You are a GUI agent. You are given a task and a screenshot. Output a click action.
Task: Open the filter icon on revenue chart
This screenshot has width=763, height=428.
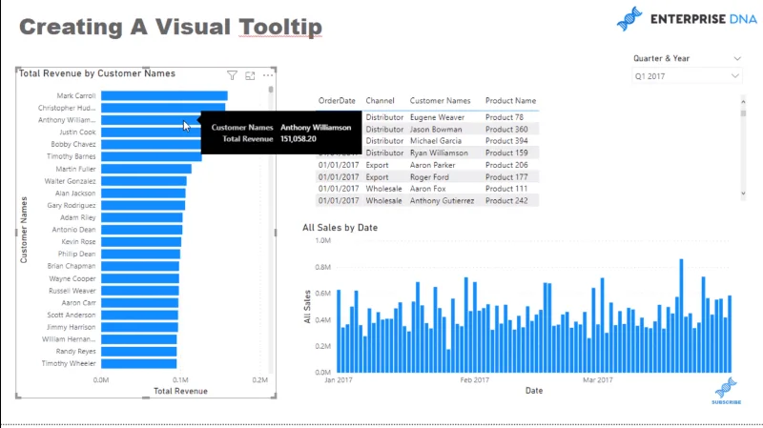(x=232, y=75)
